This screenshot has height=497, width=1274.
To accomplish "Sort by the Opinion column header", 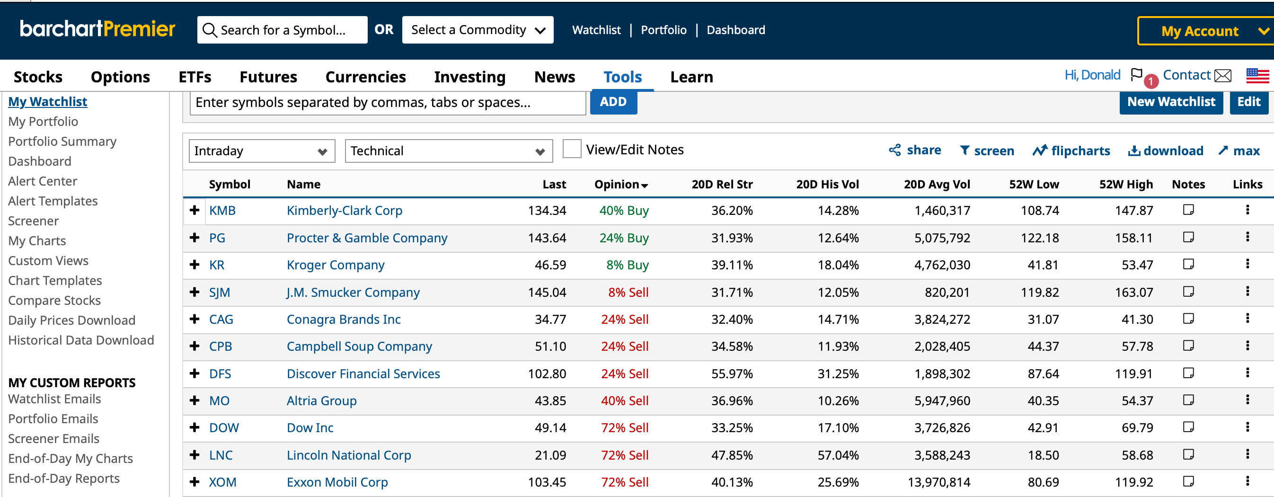I will (x=621, y=185).
